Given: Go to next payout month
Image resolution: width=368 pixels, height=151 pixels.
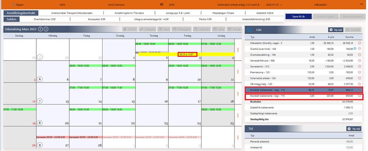Looking at the screenshot, I should click(x=46, y=29).
